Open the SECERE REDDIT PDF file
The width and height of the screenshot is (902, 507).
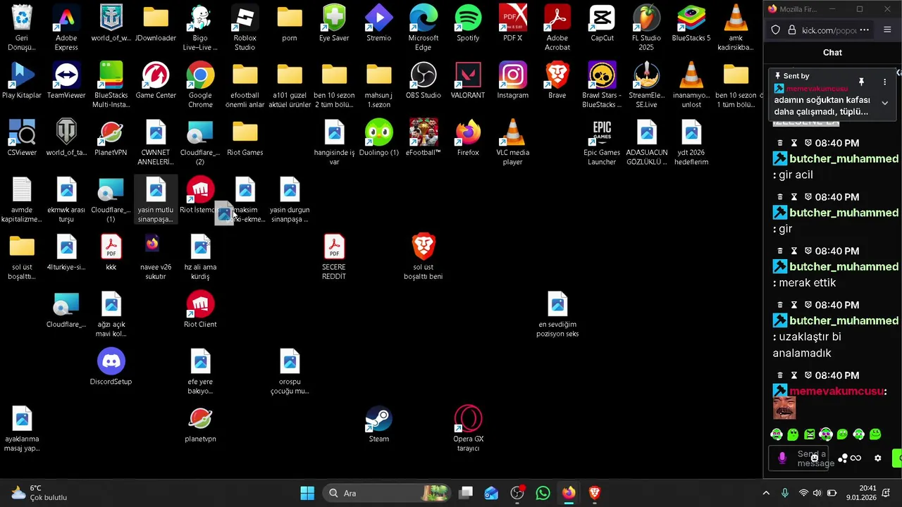point(334,257)
